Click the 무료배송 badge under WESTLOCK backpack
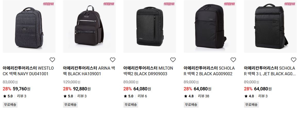This screenshot has height=113, width=298. point(10,105)
